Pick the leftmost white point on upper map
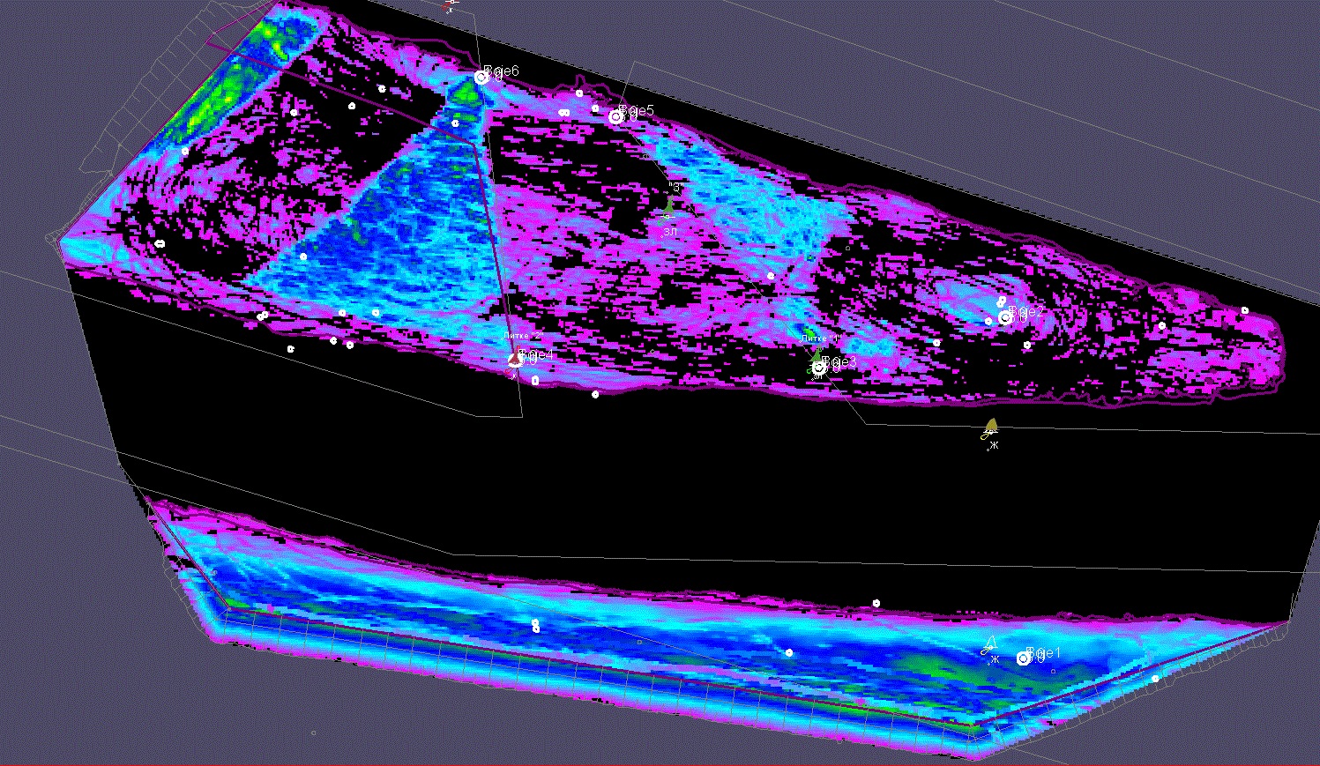Image resolution: width=1320 pixels, height=766 pixels. 160,243
